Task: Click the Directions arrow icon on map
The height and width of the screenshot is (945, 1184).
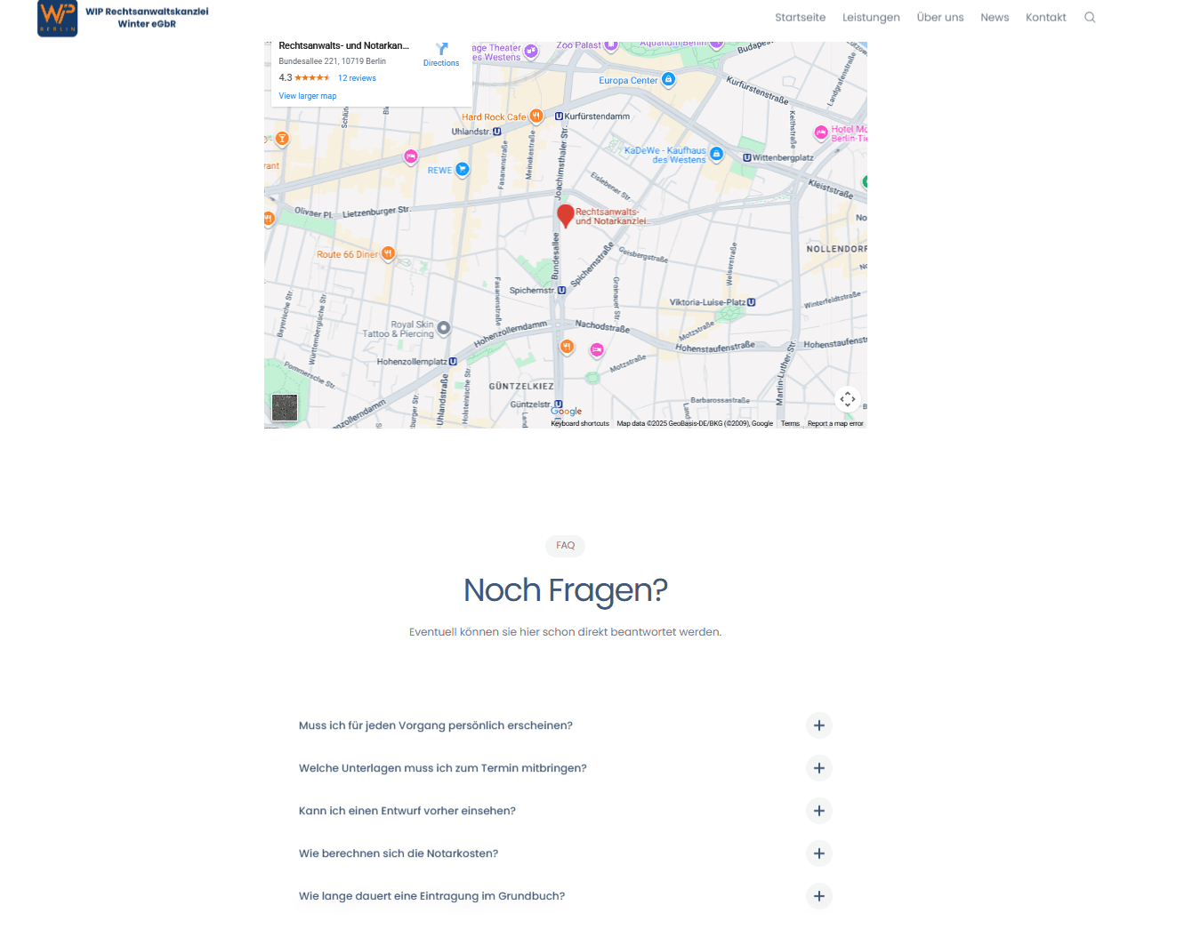Action: (441, 49)
